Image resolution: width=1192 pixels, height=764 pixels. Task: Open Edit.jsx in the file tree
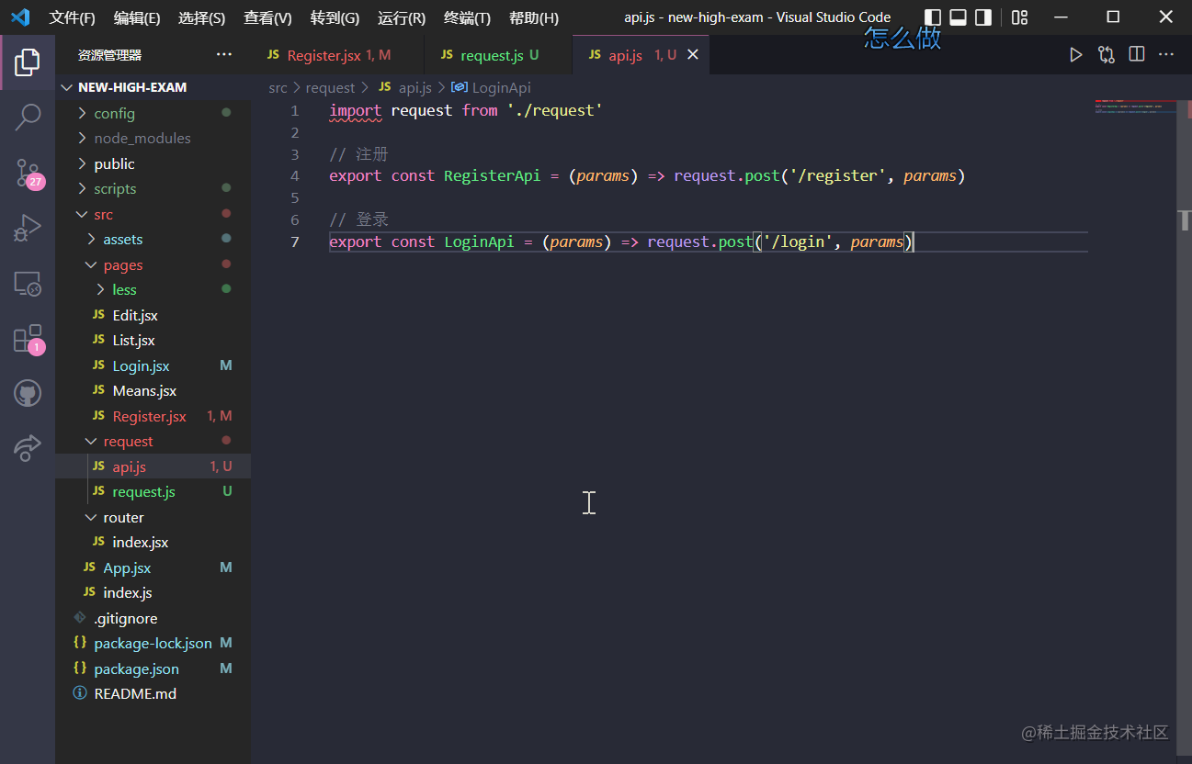click(x=135, y=316)
